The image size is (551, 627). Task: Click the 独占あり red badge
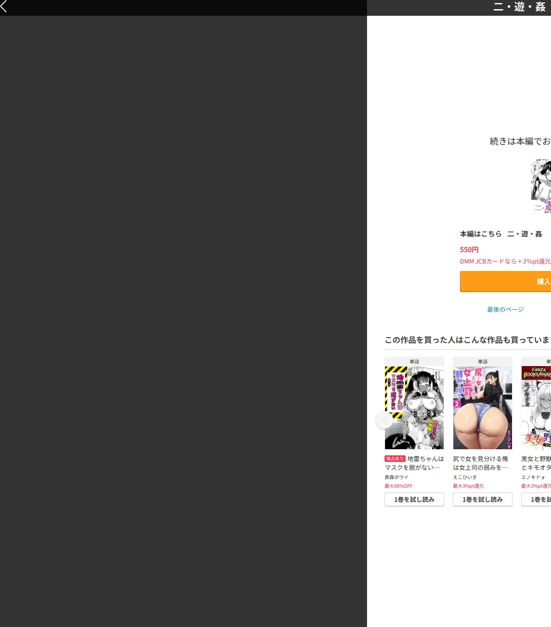395,459
